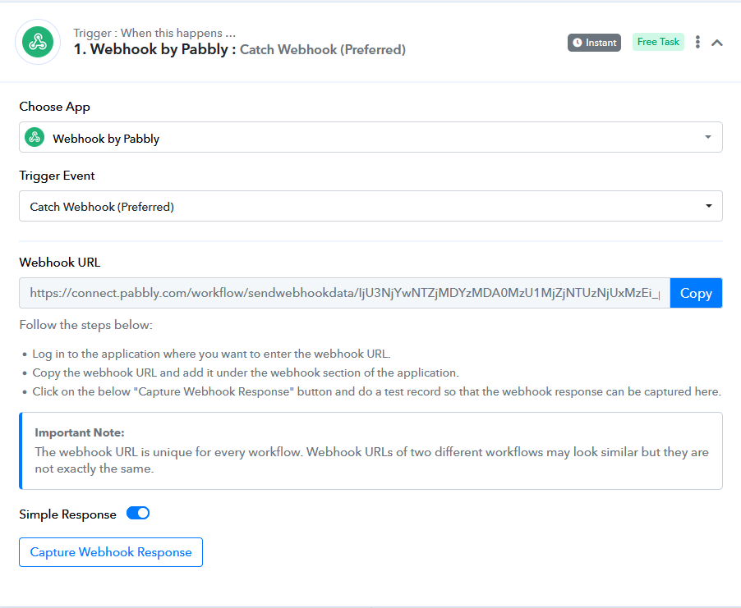Image resolution: width=741 pixels, height=608 pixels.
Task: Click the Instant badge
Action: (x=594, y=43)
